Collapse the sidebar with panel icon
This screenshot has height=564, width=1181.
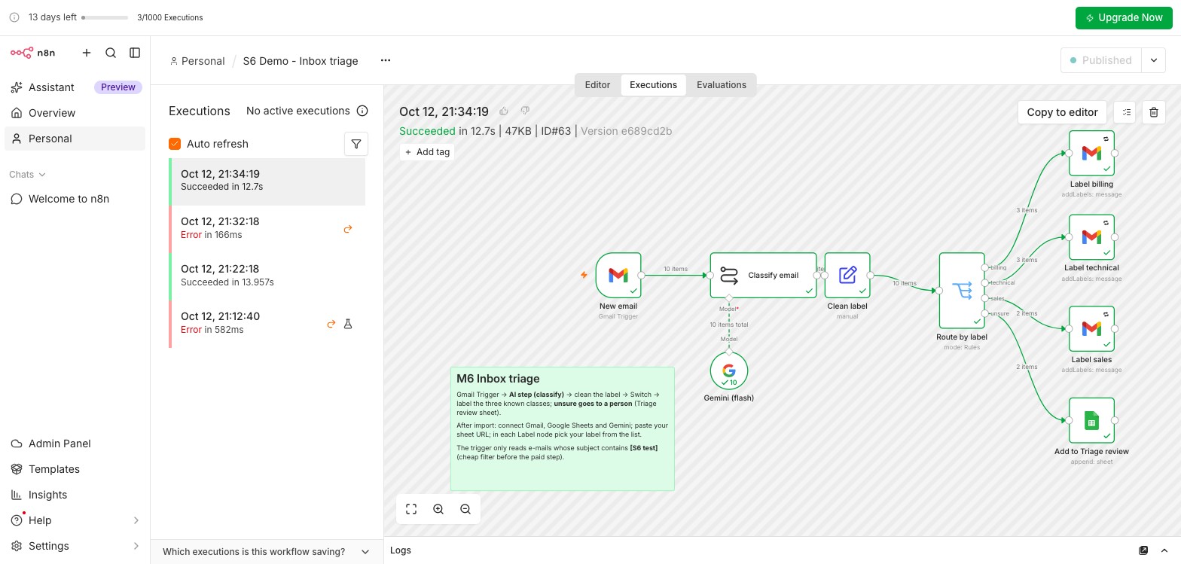pos(135,53)
